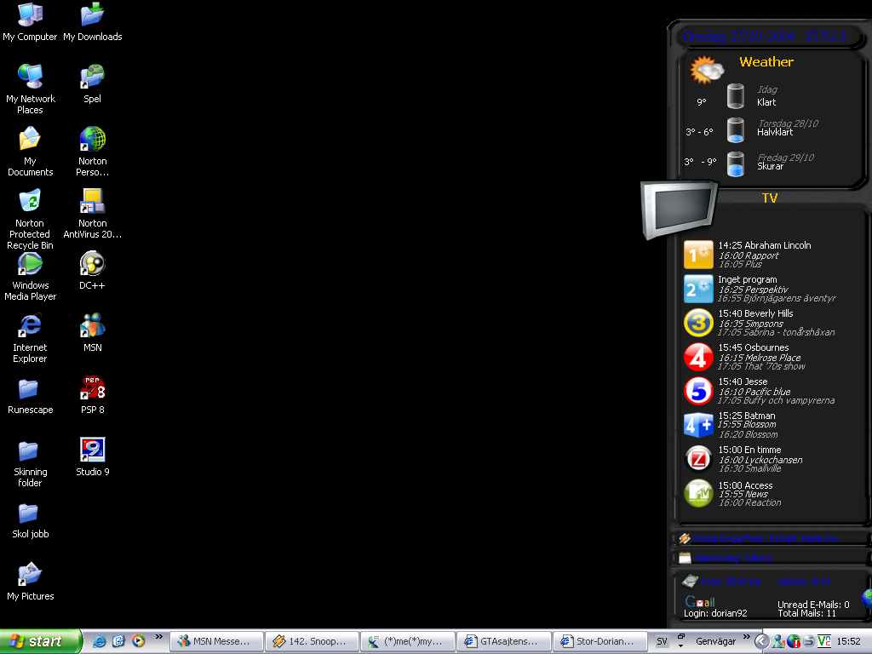
Task: Select the PSP 8 desktop icon
Action: coord(92,395)
